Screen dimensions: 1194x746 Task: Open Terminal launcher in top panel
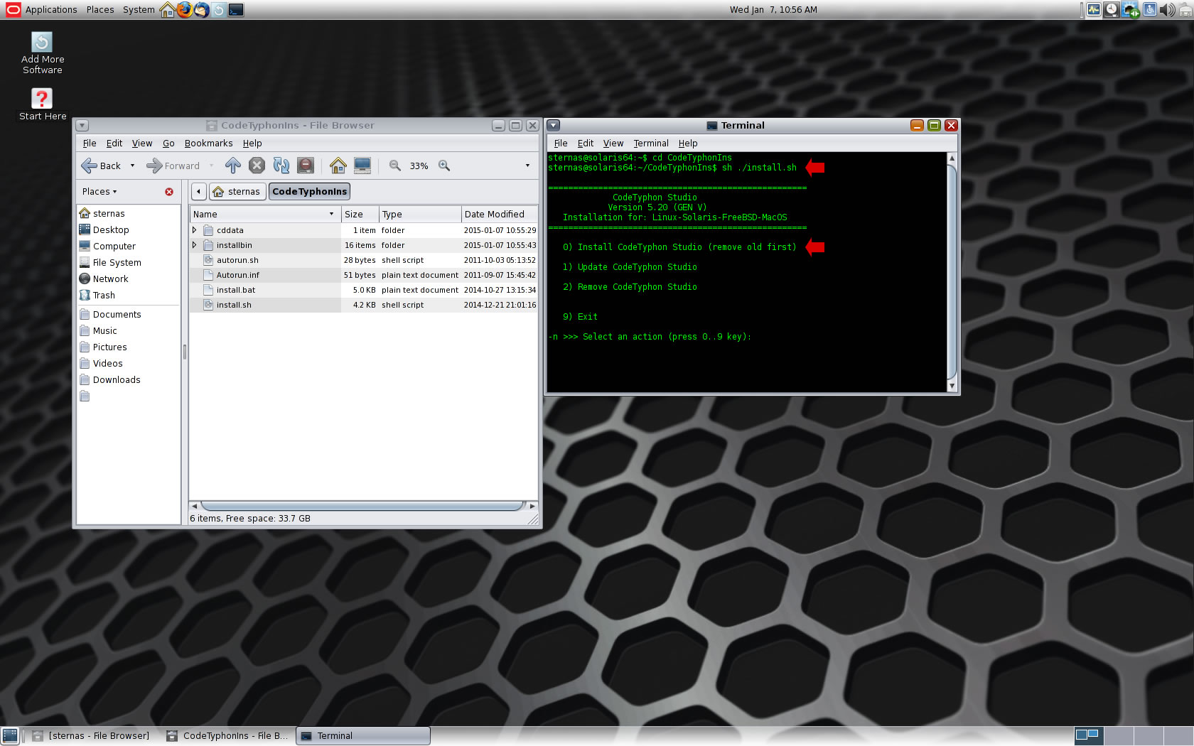tap(236, 10)
